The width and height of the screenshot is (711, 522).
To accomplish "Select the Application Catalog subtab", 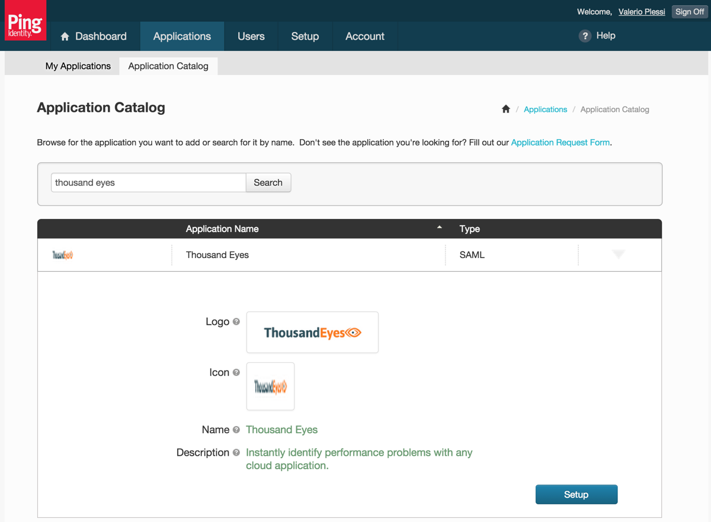I will (168, 66).
